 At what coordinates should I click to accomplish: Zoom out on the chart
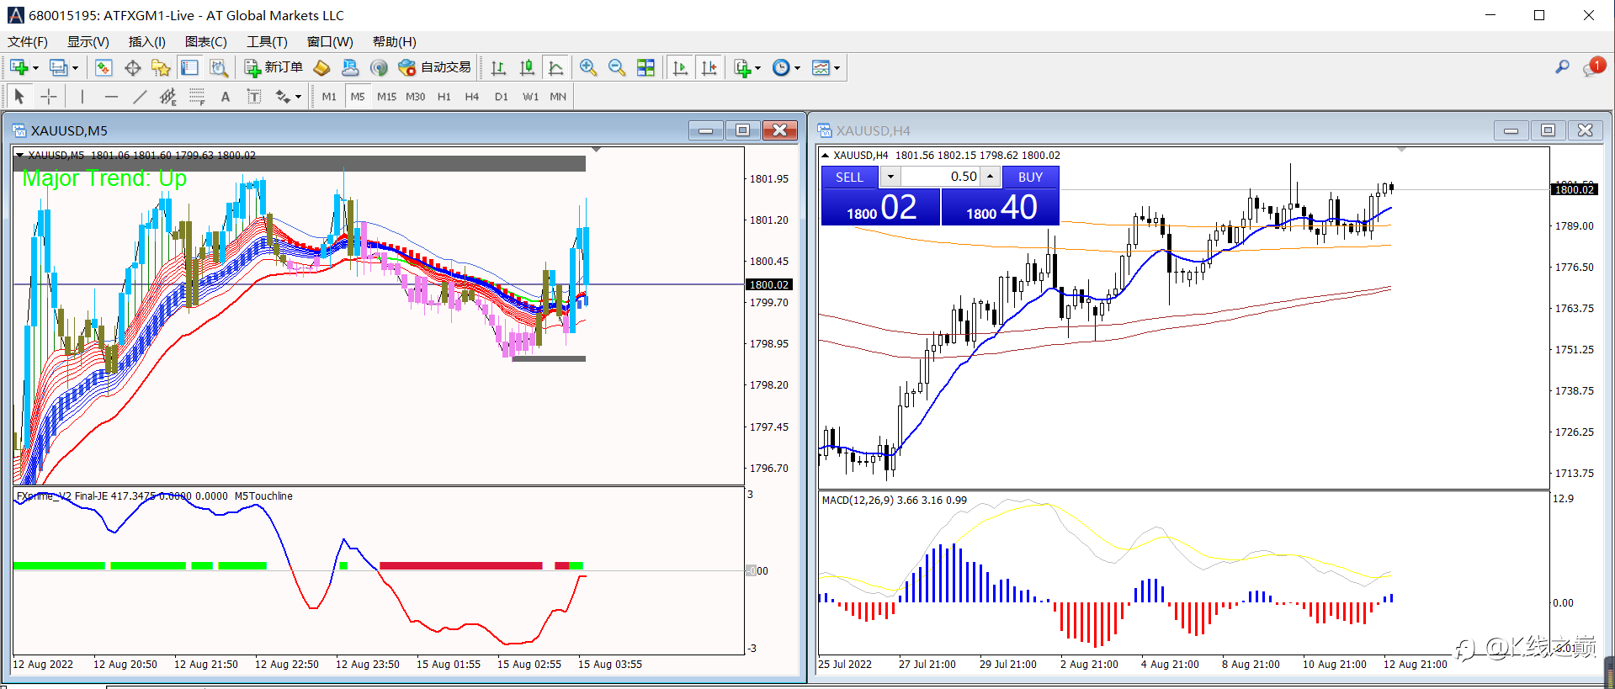pyautogui.click(x=617, y=68)
